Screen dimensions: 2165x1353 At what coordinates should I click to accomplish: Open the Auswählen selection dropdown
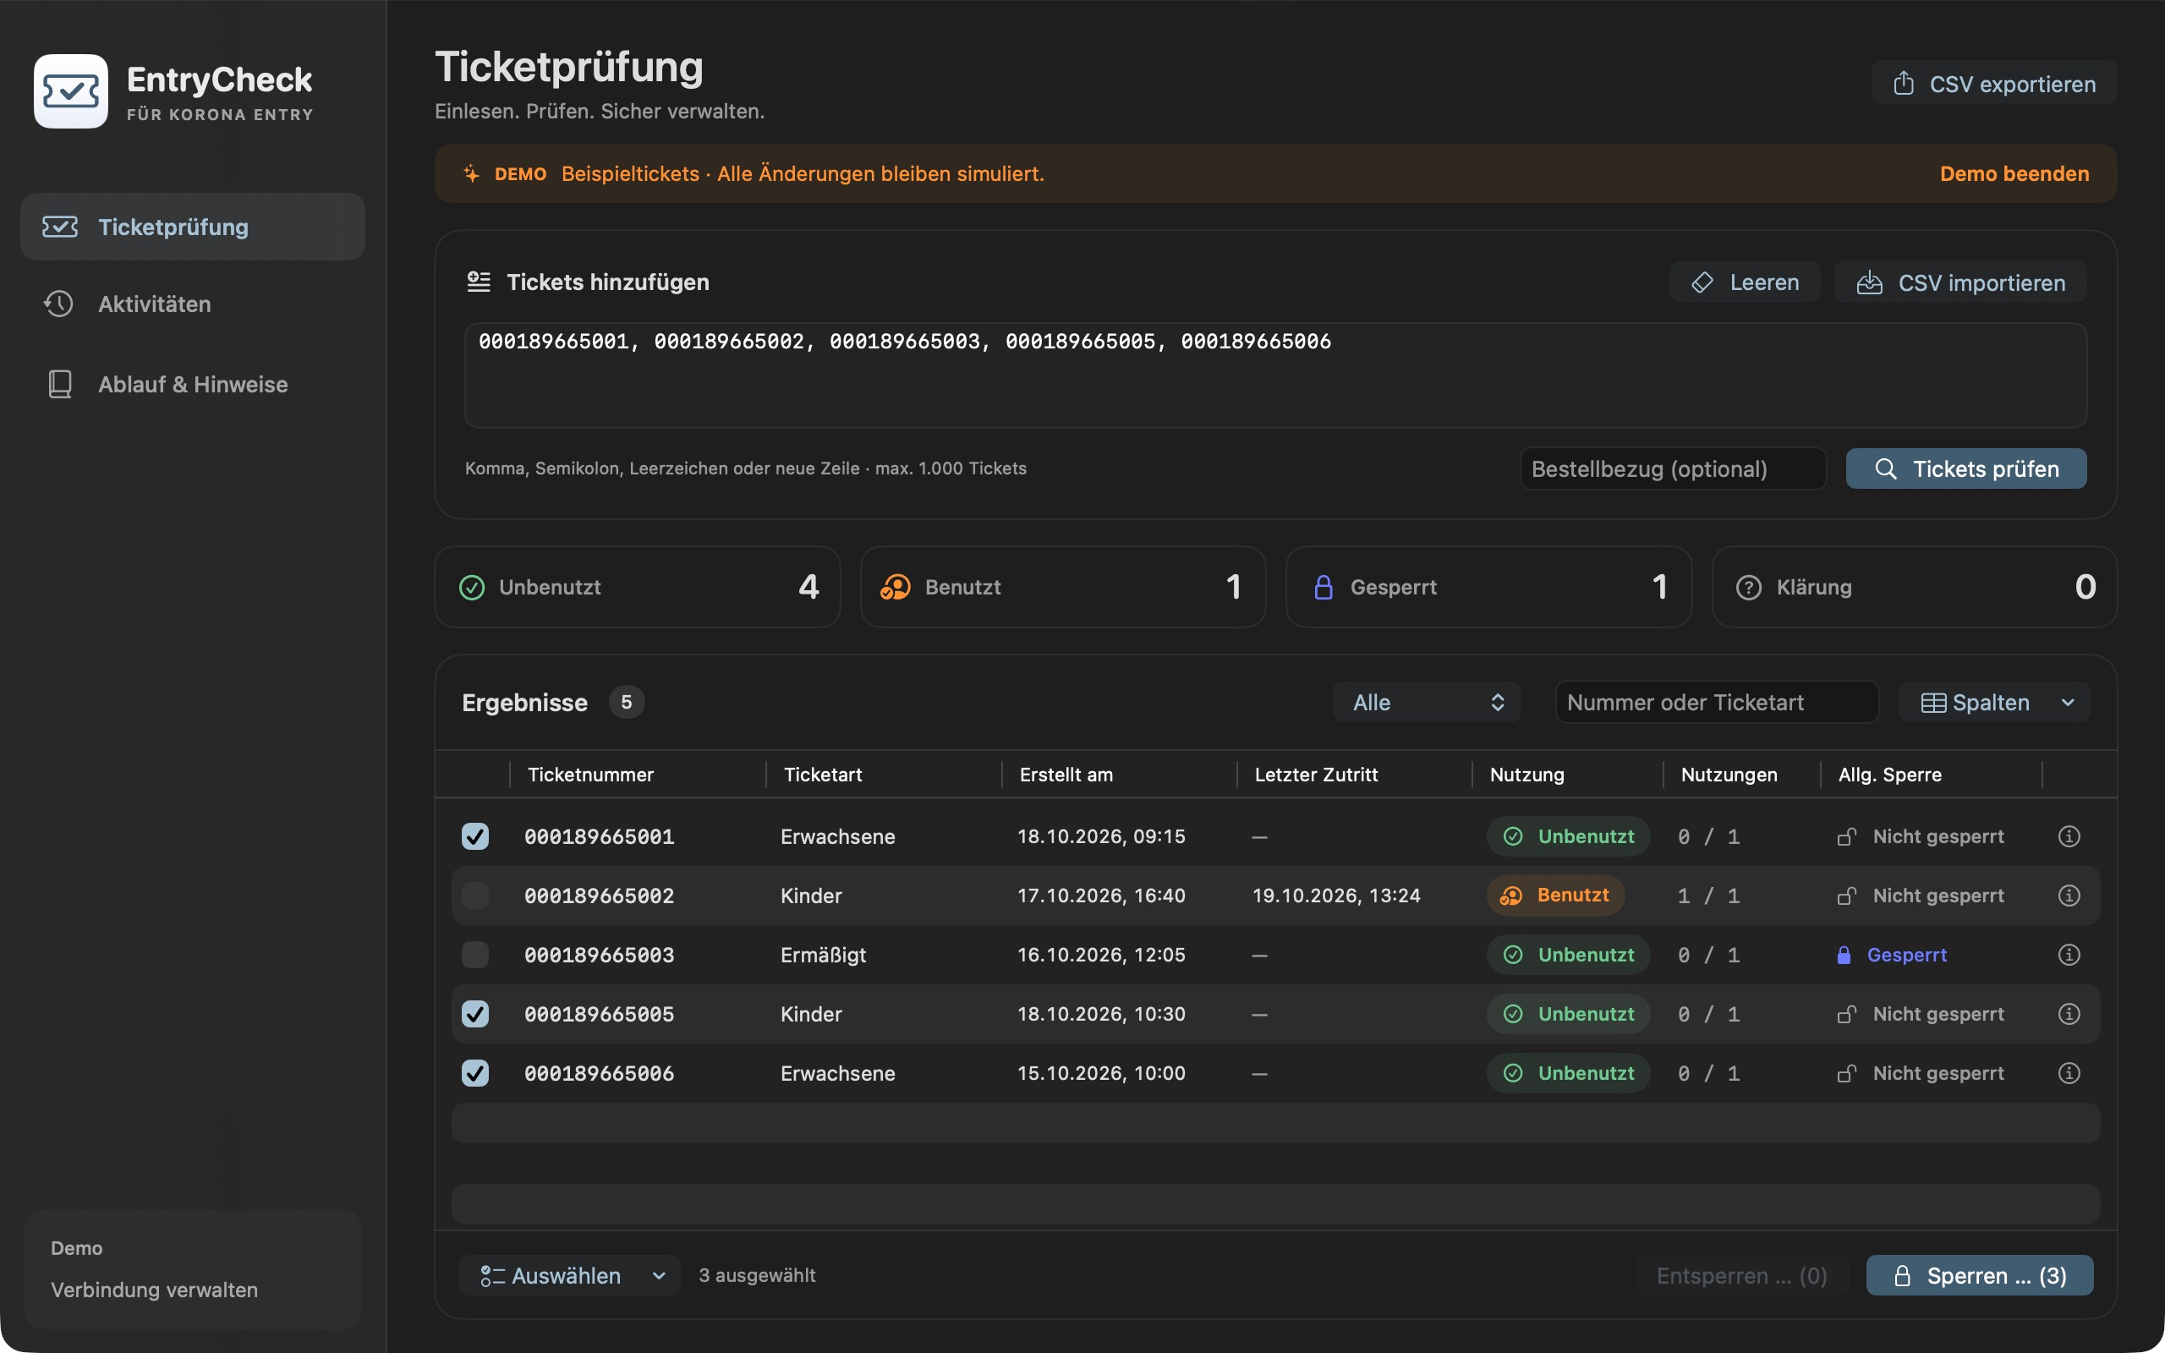pyautogui.click(x=570, y=1275)
